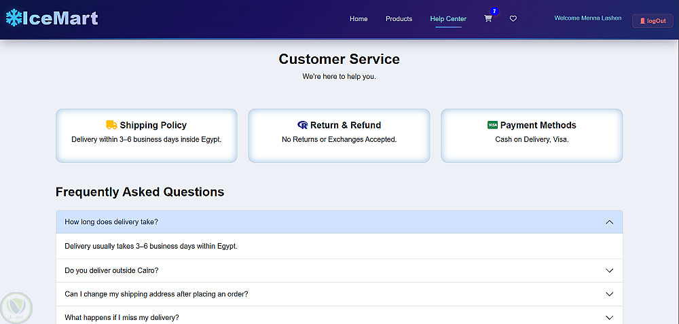This screenshot has height=324, width=679.
Task: Click the Return & Refund icon
Action: click(x=303, y=125)
